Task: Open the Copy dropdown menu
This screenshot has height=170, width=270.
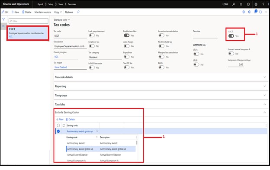Action: (58, 12)
